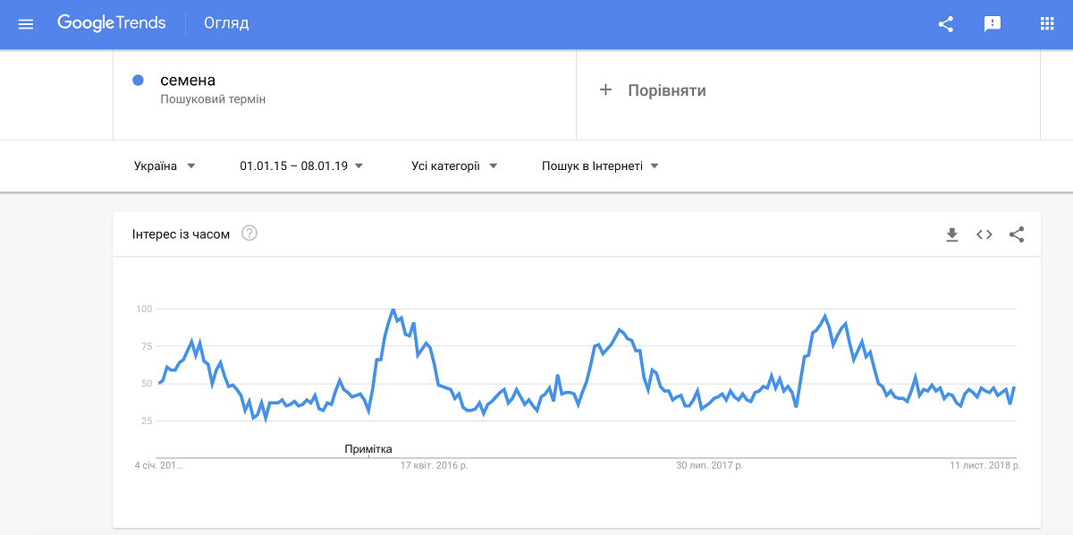
Task: Open the date range 01.01.15 – 08.01.19 dropdown
Action: (x=300, y=166)
